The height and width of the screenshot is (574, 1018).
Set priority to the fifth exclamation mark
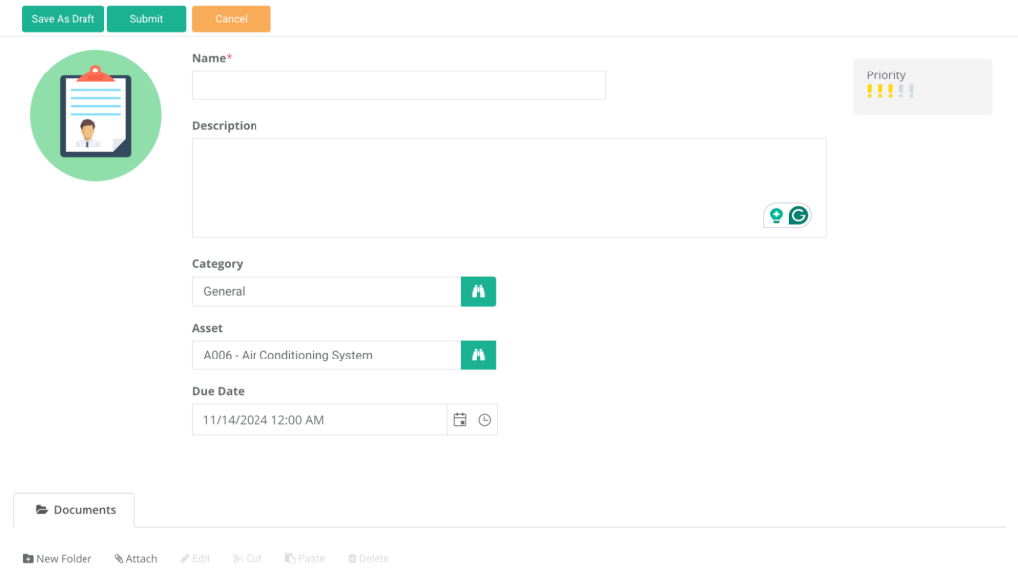tap(911, 91)
